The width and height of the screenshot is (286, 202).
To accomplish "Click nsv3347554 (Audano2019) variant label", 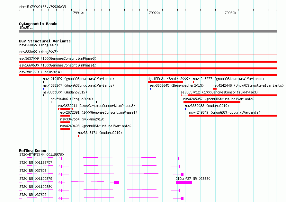I will [x=82, y=119].
